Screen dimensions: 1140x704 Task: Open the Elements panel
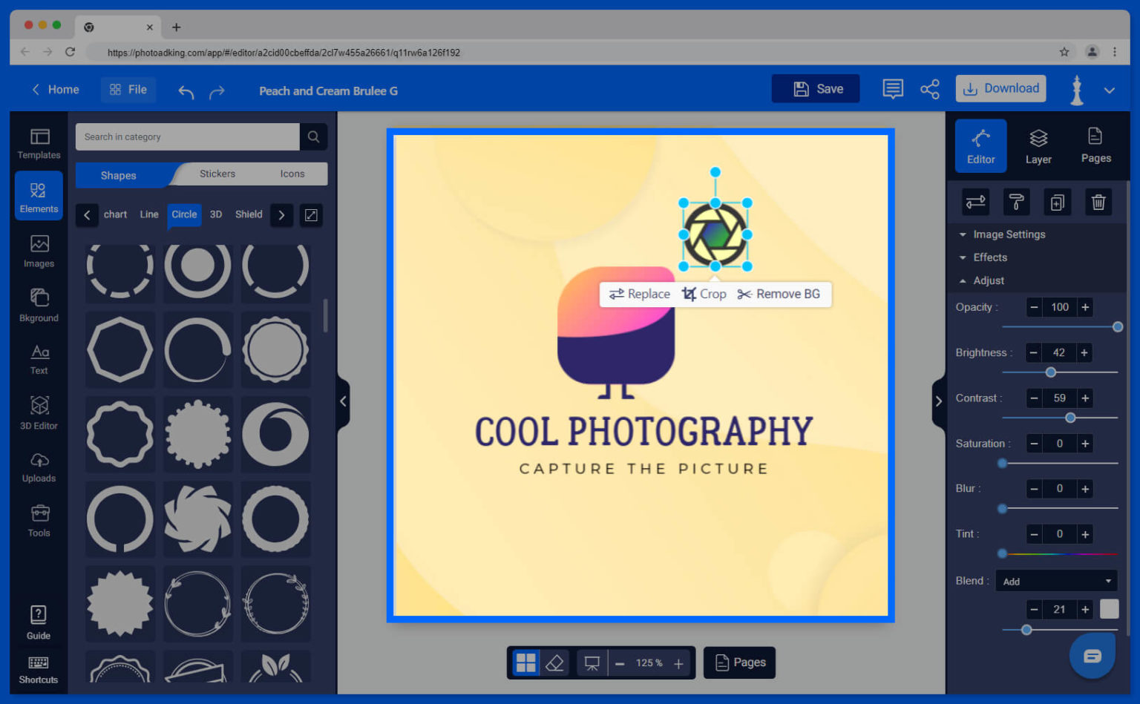pos(39,195)
